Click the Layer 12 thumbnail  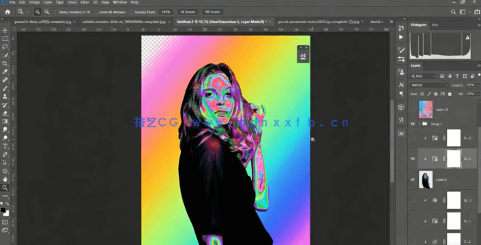tap(426, 110)
